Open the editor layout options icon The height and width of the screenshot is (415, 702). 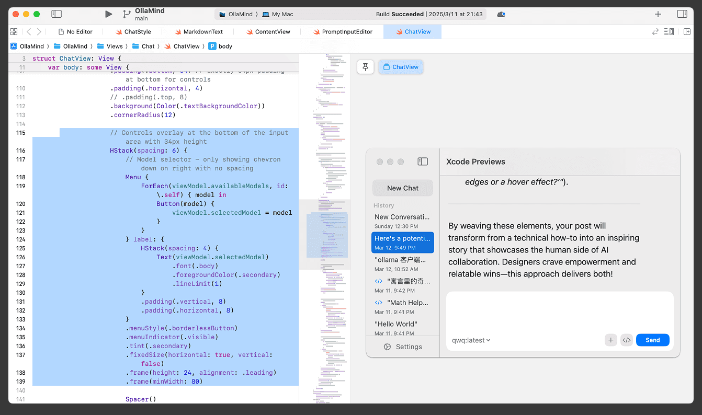click(669, 31)
